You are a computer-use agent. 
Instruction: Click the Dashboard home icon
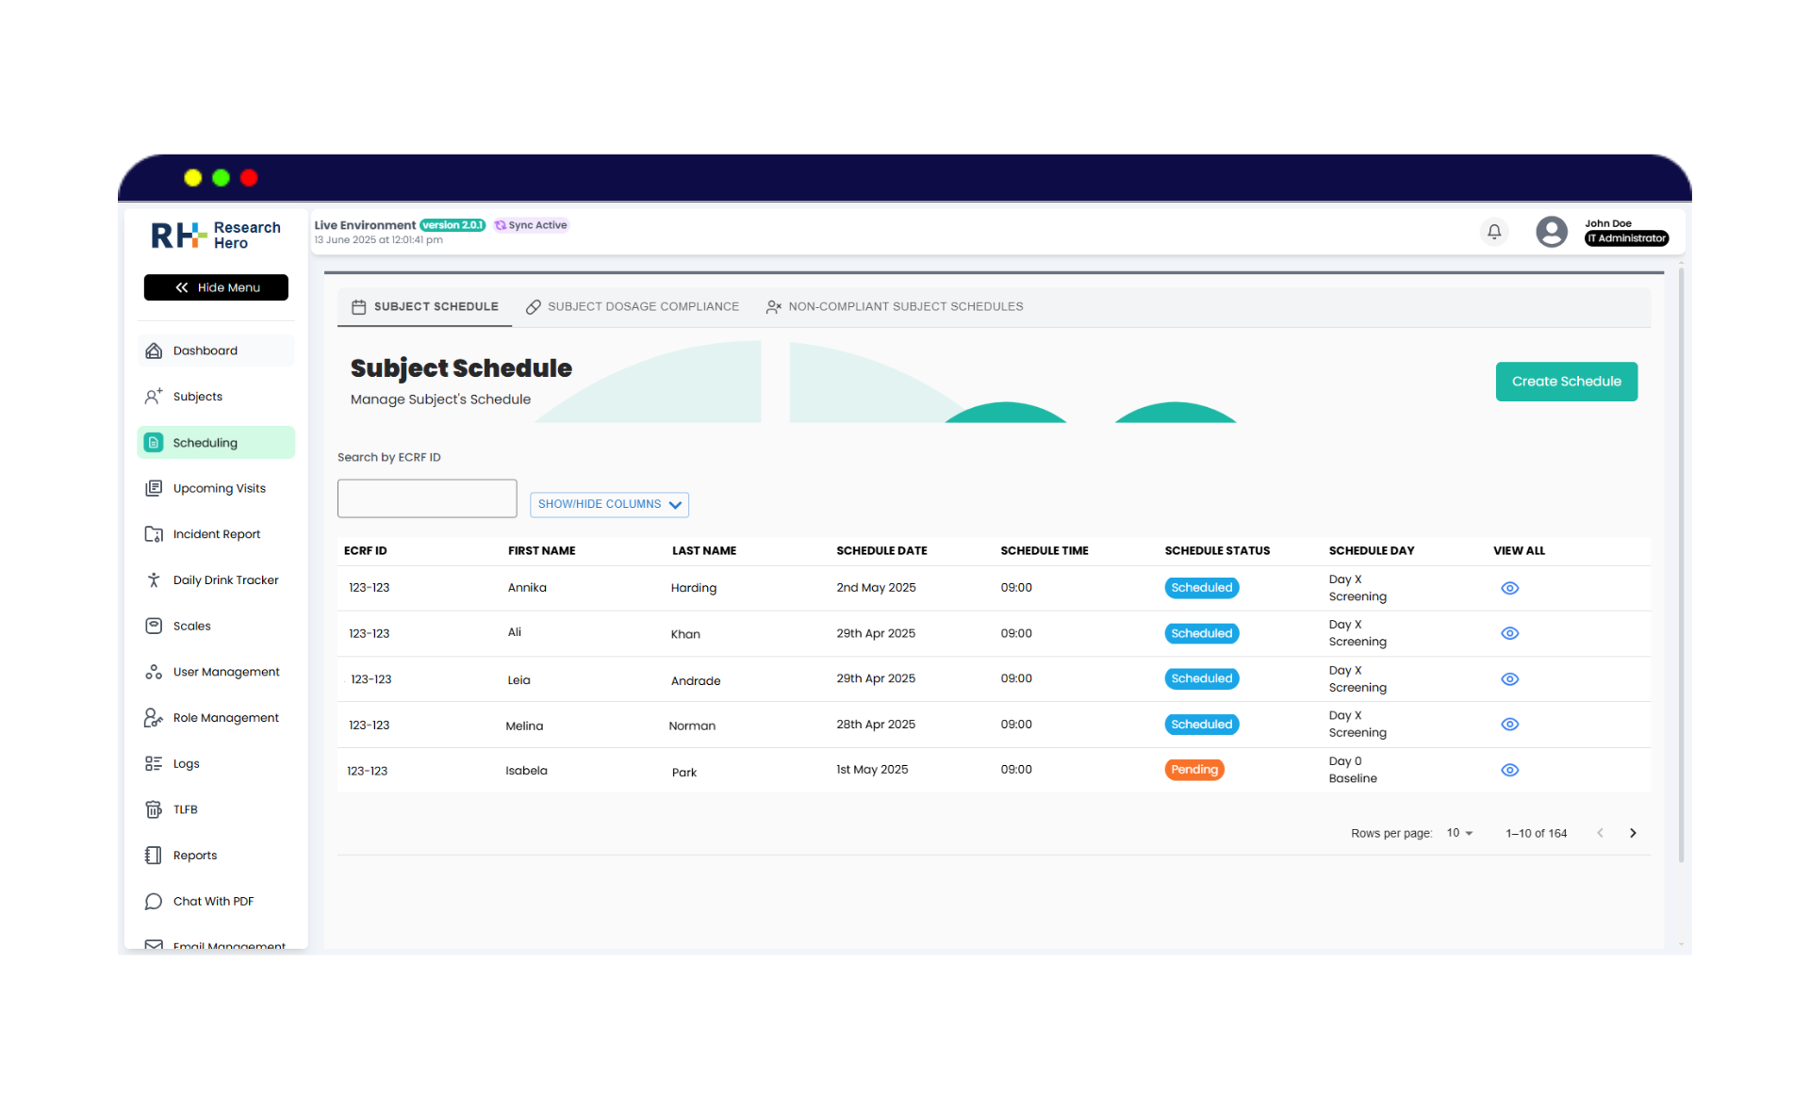click(154, 351)
